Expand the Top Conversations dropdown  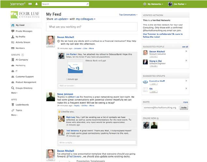pos(128,15)
